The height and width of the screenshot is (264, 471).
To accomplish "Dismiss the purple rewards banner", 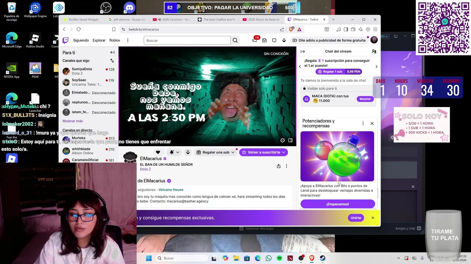I will [x=373, y=218].
